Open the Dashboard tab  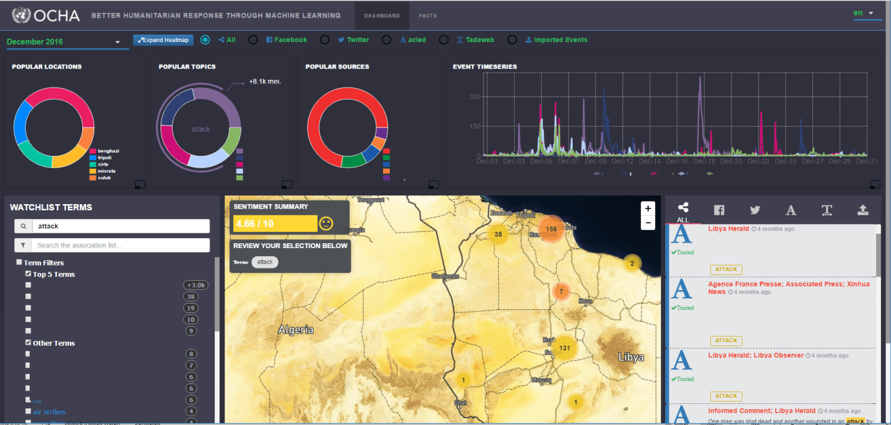[382, 15]
